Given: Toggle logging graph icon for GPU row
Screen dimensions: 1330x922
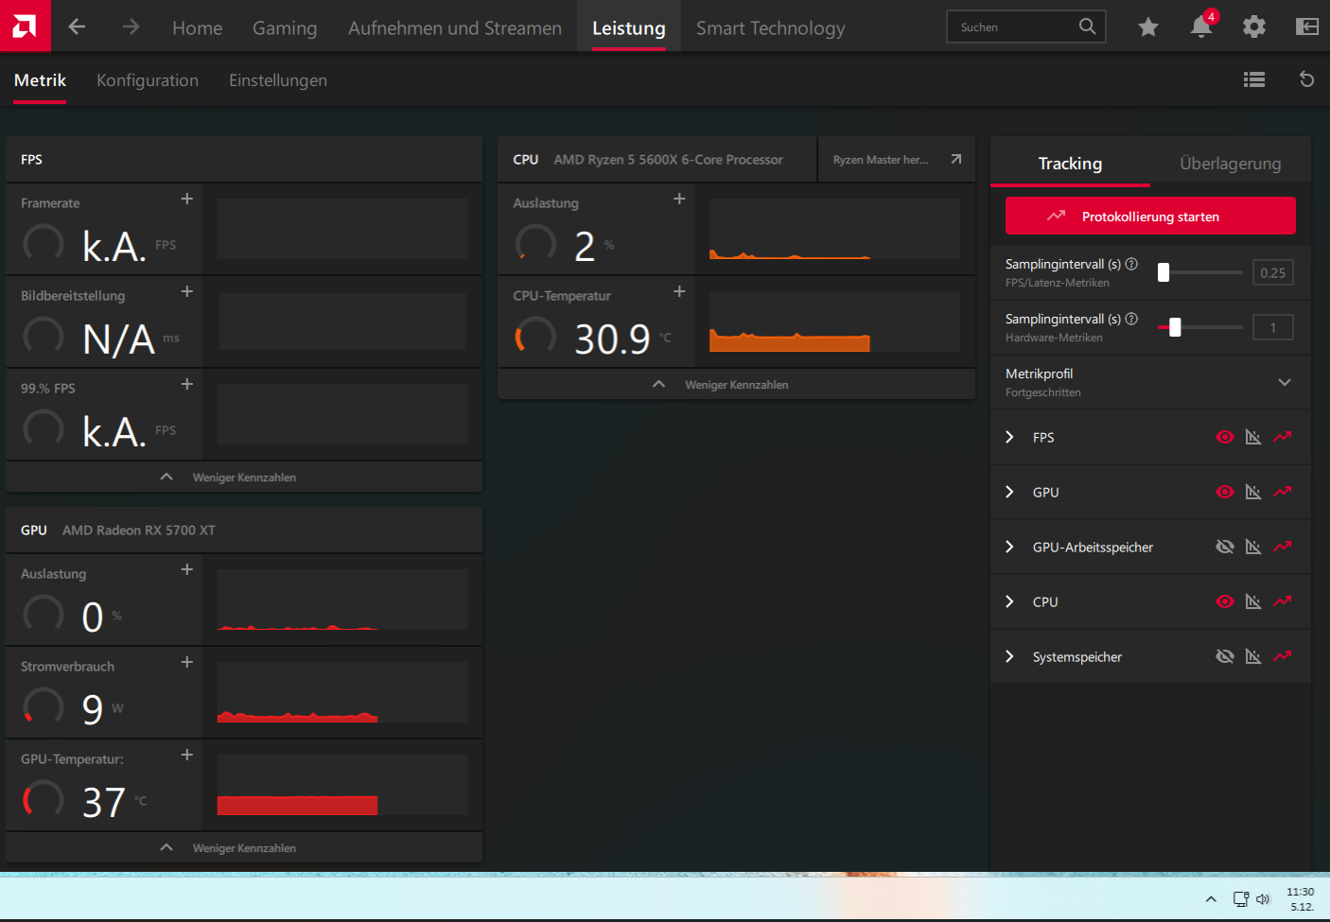Looking at the screenshot, I should coord(1283,492).
